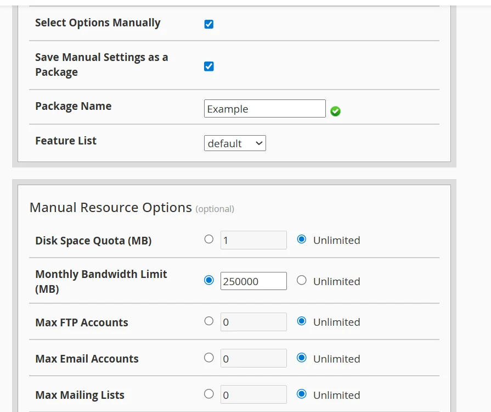
Task: Select Unlimited for Max Email Accounts
Action: [302, 358]
